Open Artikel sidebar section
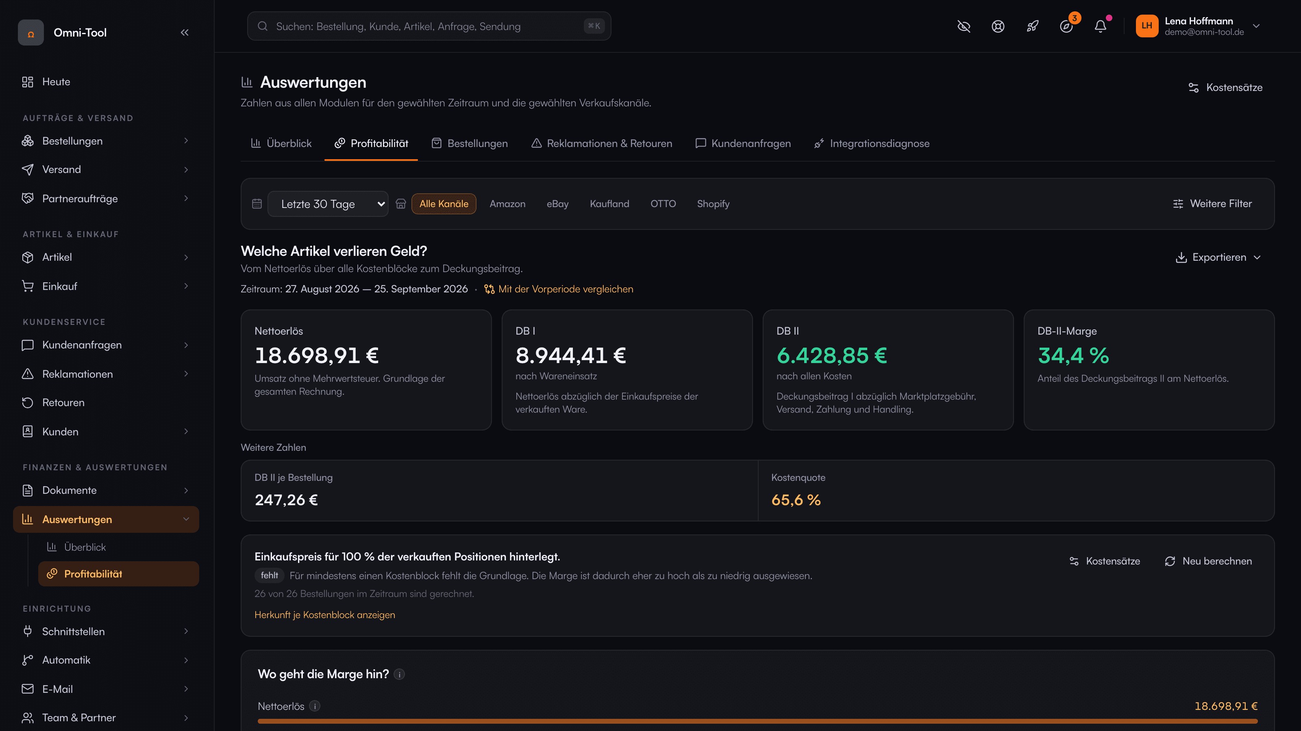The height and width of the screenshot is (731, 1301). pyautogui.click(x=106, y=257)
